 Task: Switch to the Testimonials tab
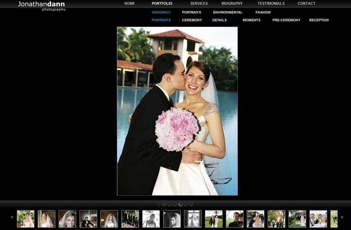click(271, 4)
